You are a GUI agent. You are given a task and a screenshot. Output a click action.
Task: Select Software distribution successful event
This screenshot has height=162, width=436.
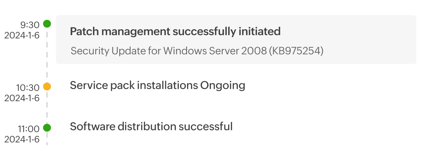coord(151,126)
